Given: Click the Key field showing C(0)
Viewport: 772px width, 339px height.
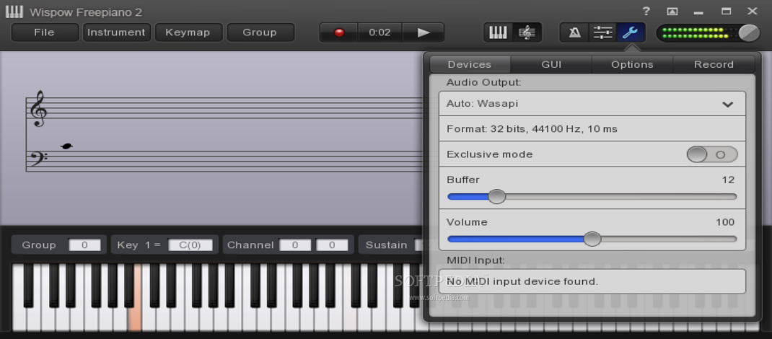Looking at the screenshot, I should tap(190, 245).
